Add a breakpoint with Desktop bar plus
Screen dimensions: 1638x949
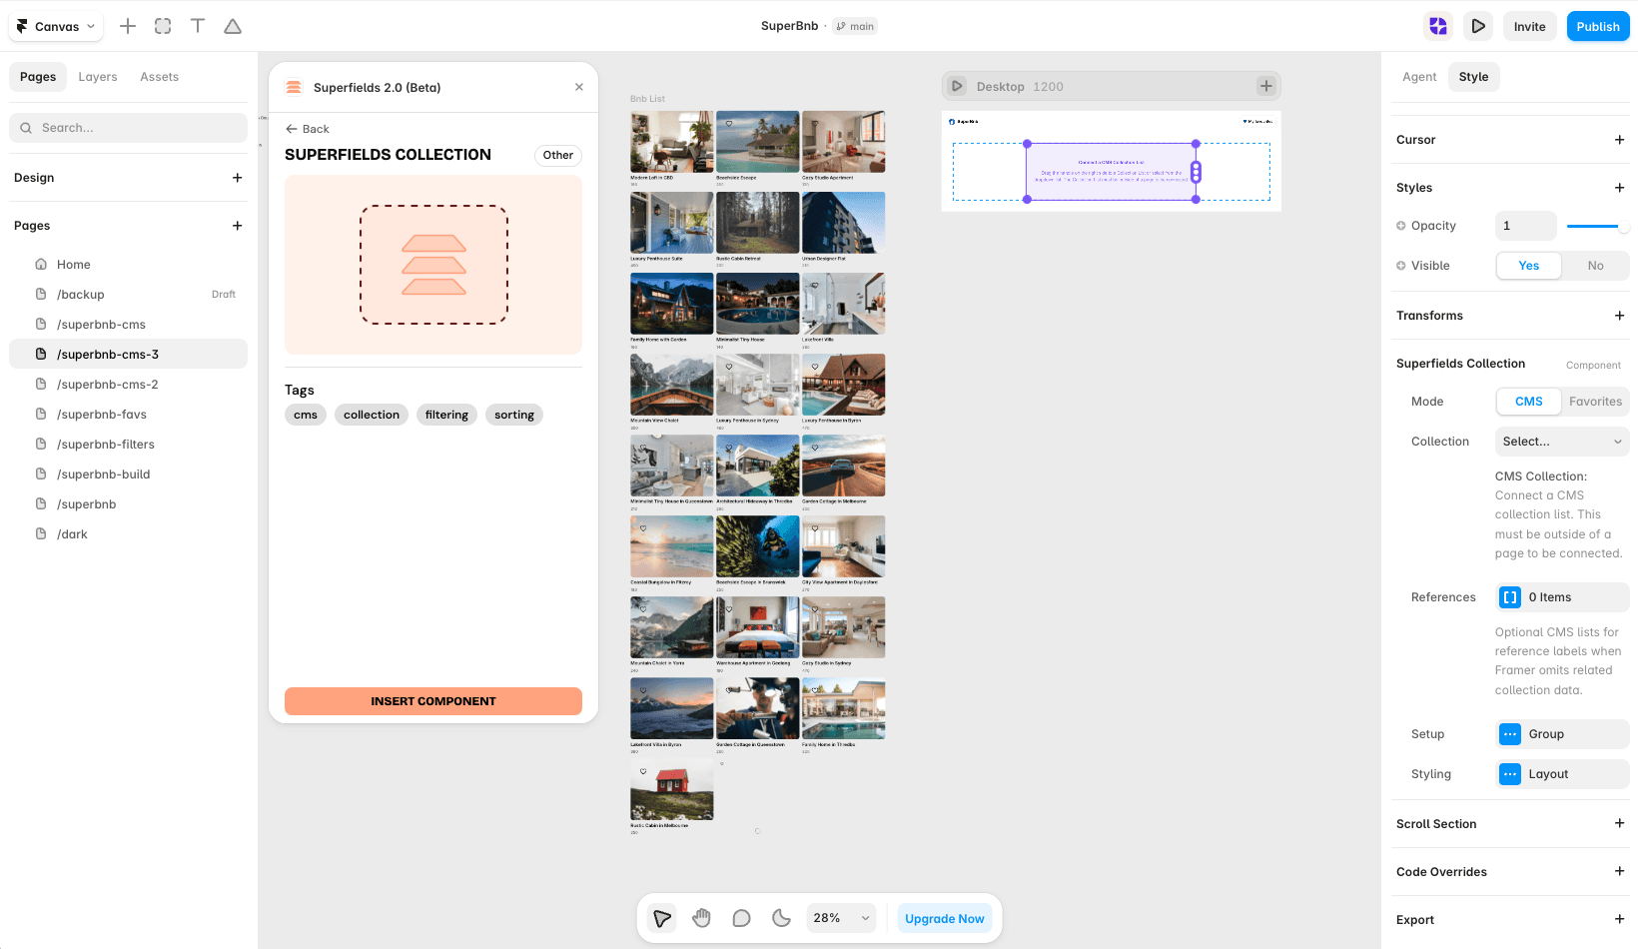coord(1266,86)
